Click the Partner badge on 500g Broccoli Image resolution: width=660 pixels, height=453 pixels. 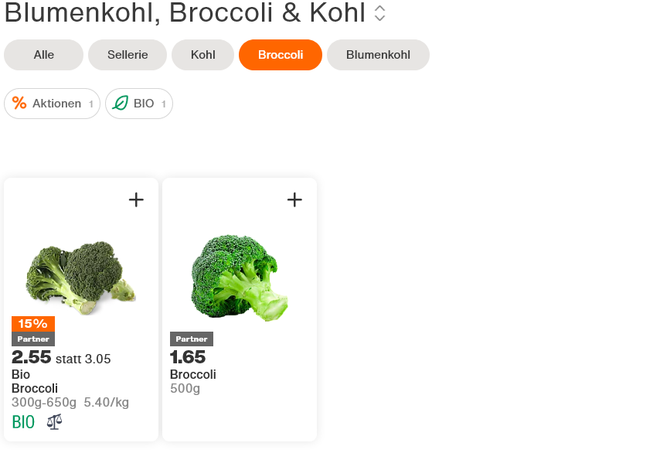[192, 339]
